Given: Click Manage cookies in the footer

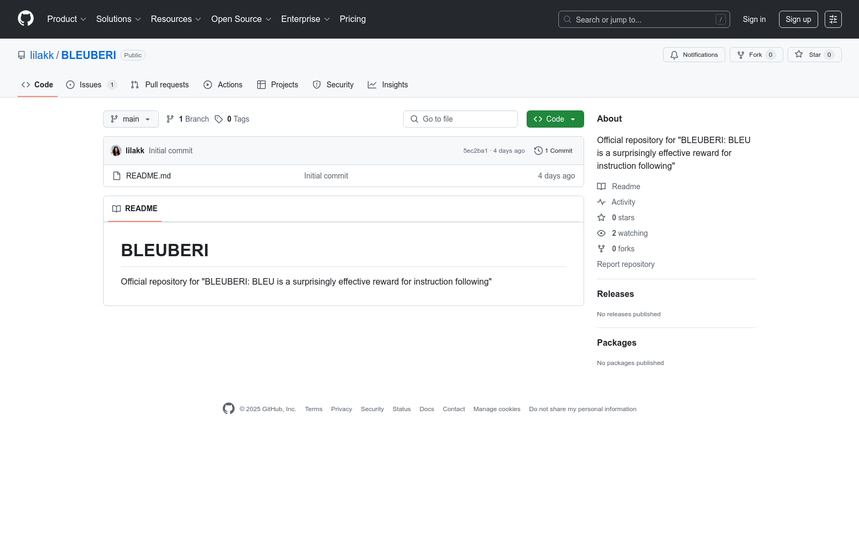Looking at the screenshot, I should 497,409.
